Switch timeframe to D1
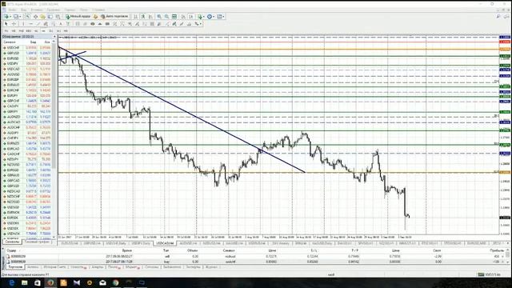 51,30
